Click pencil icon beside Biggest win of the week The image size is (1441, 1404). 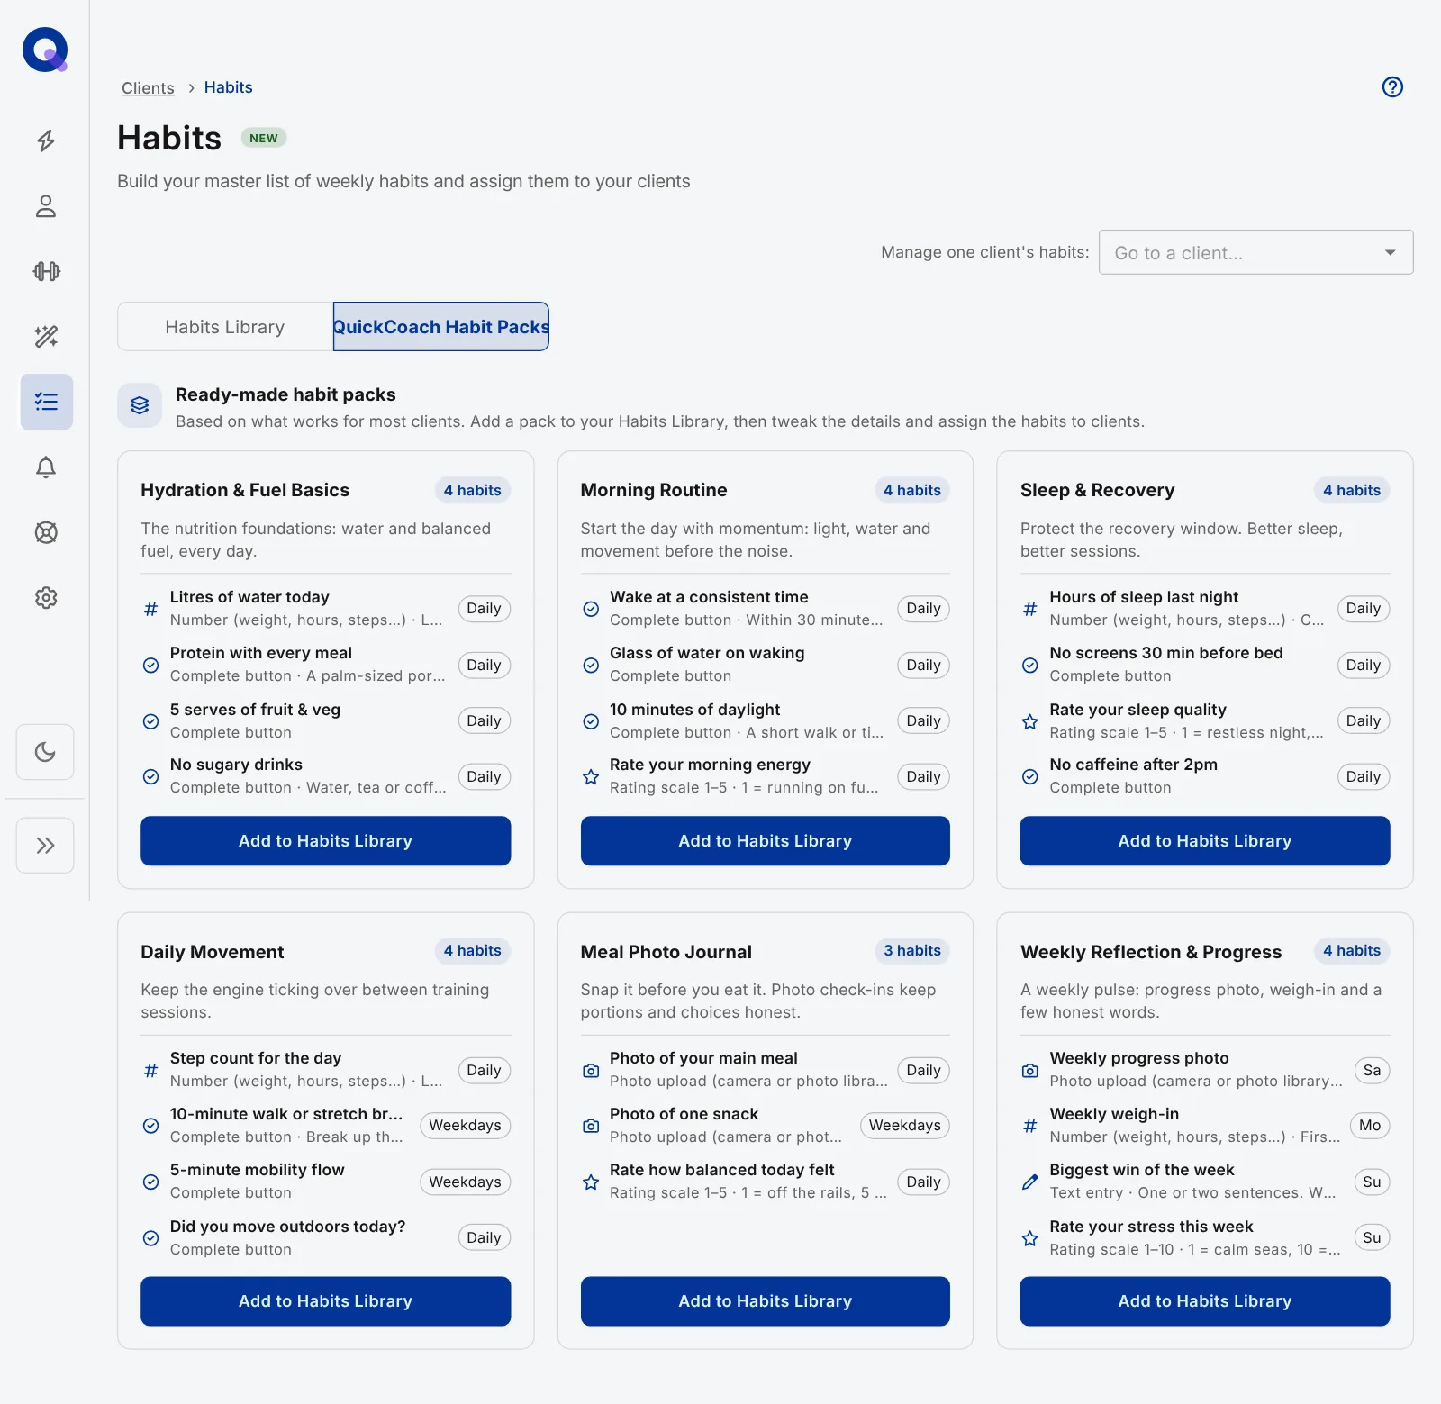(x=1030, y=1182)
